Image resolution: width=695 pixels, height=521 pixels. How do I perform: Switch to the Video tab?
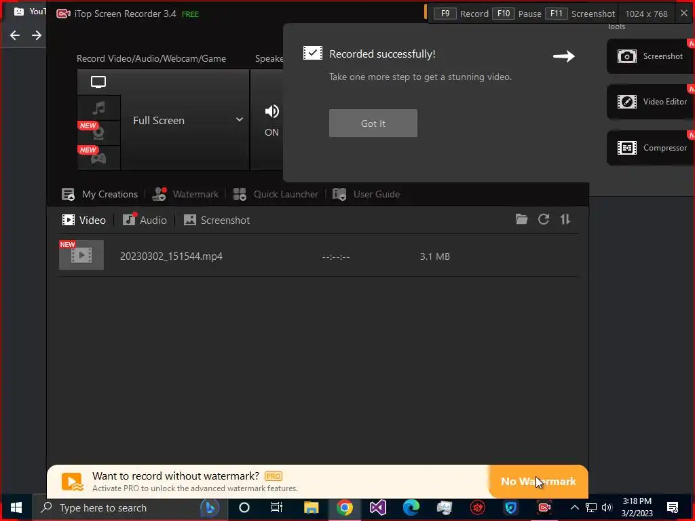pos(83,220)
